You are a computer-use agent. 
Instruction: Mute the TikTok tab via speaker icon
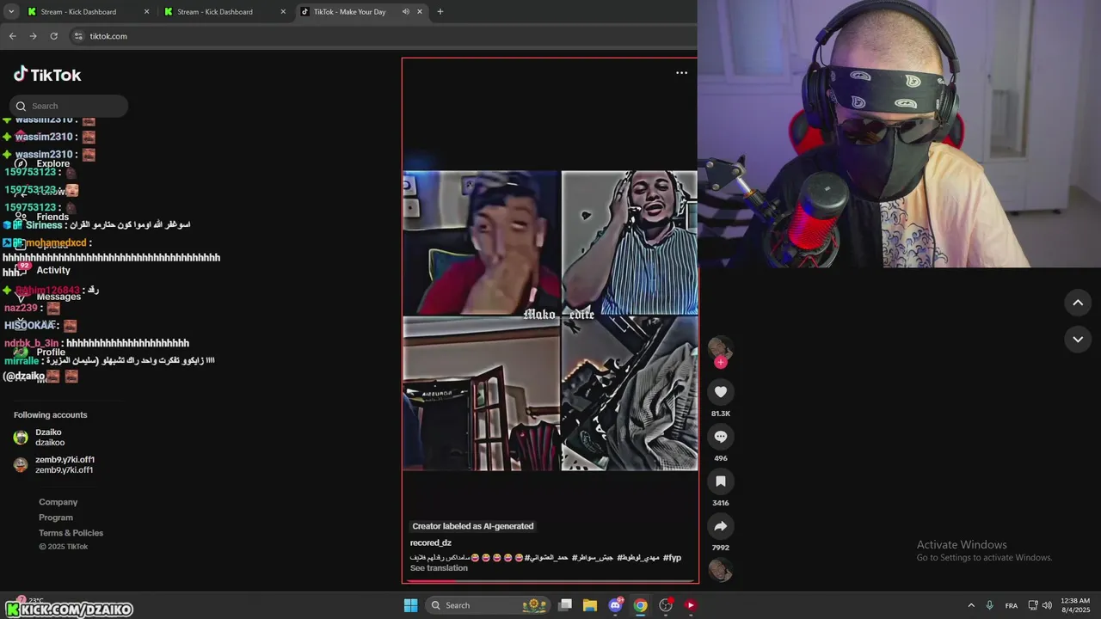(x=405, y=12)
